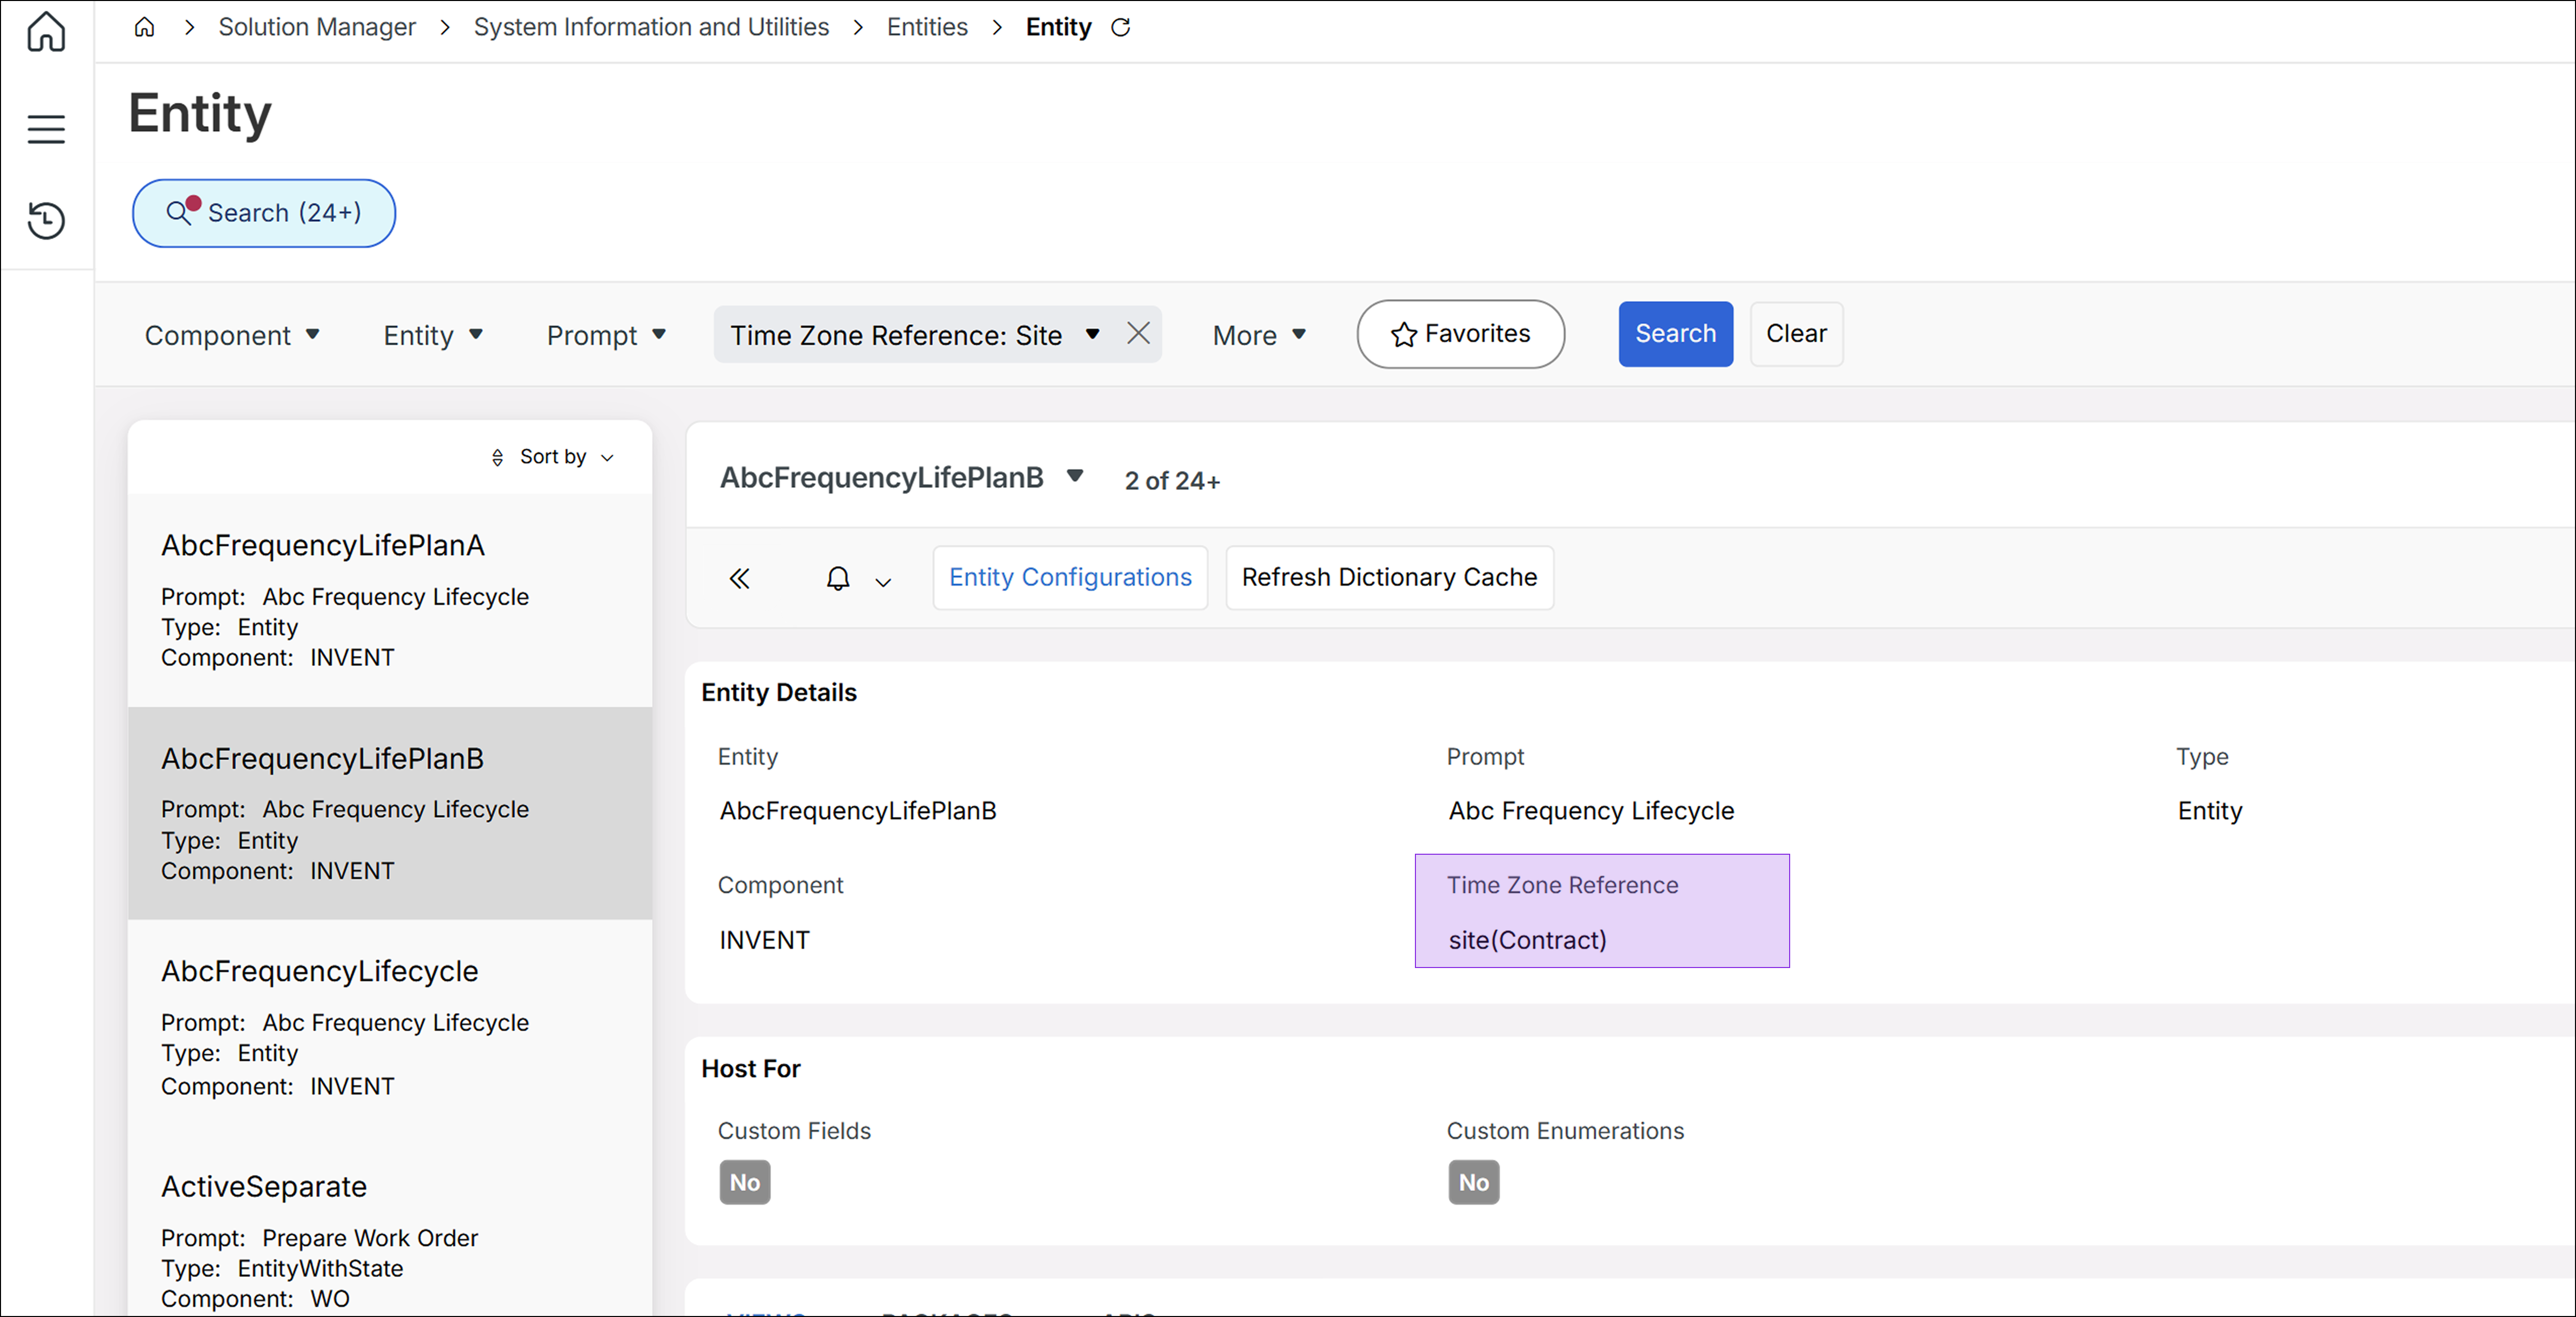Click the Search (24+) pill button

[264, 213]
